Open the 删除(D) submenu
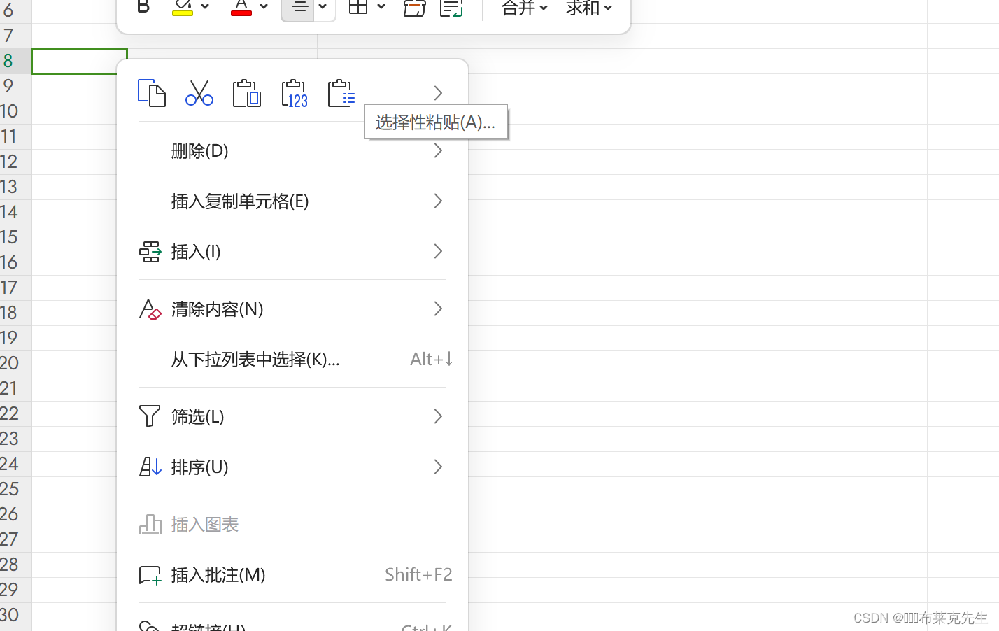 click(292, 151)
